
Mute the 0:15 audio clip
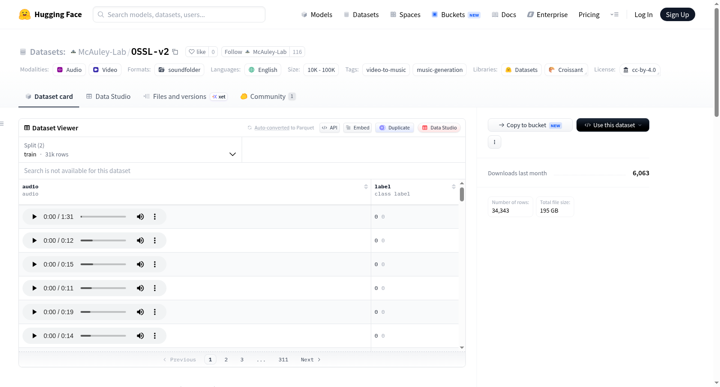point(140,264)
